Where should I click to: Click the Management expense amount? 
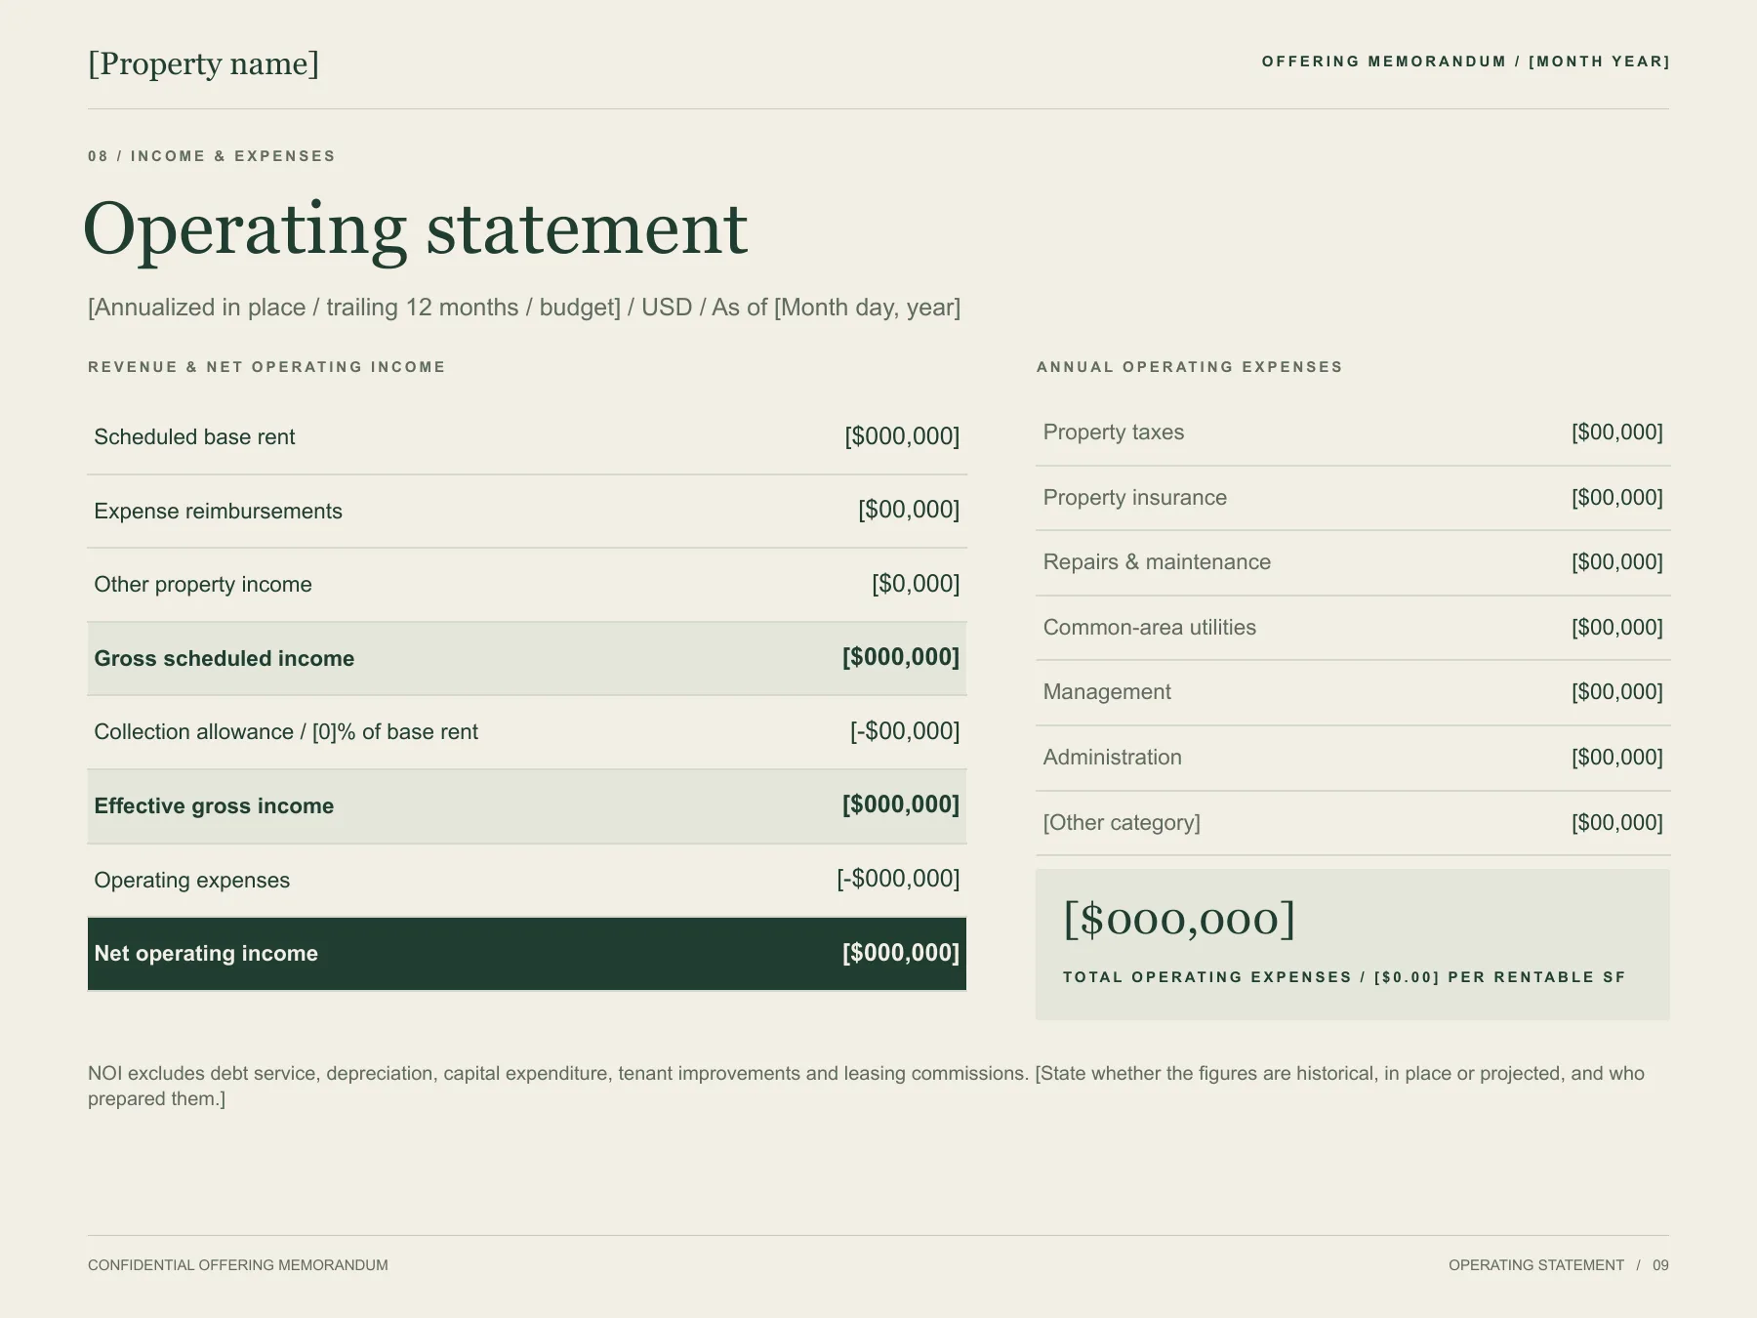(1617, 692)
